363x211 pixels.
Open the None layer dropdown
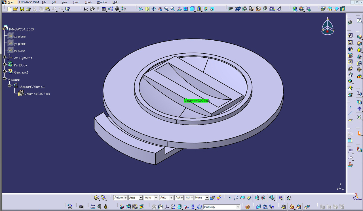click(207, 198)
